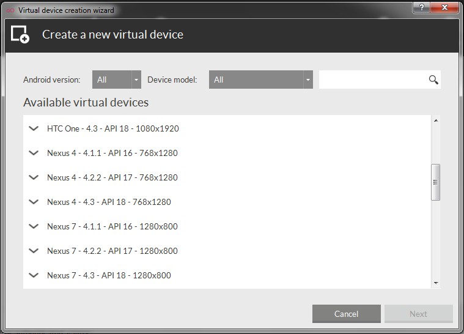
Task: Click the new virtual device header icon
Action: click(x=20, y=34)
